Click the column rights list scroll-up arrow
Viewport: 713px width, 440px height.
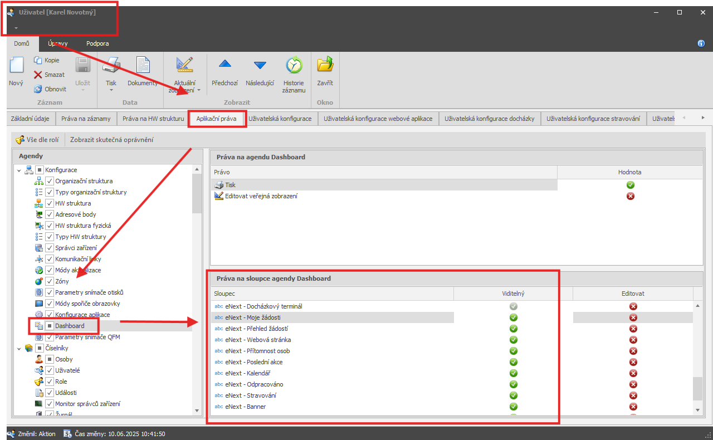pos(698,306)
